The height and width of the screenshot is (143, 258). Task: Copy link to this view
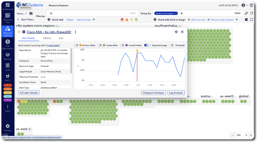pos(246,13)
